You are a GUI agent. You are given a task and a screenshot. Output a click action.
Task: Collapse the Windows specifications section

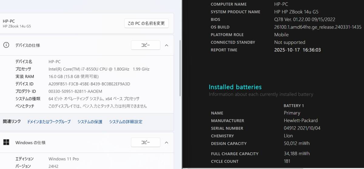click(x=167, y=142)
